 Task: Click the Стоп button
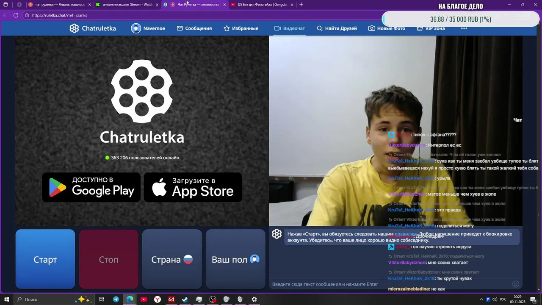coord(109,259)
